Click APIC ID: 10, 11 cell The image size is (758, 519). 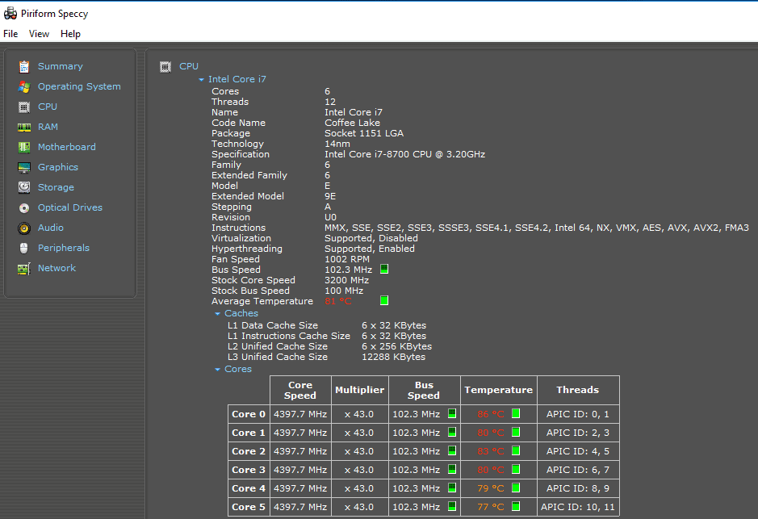[x=578, y=507]
